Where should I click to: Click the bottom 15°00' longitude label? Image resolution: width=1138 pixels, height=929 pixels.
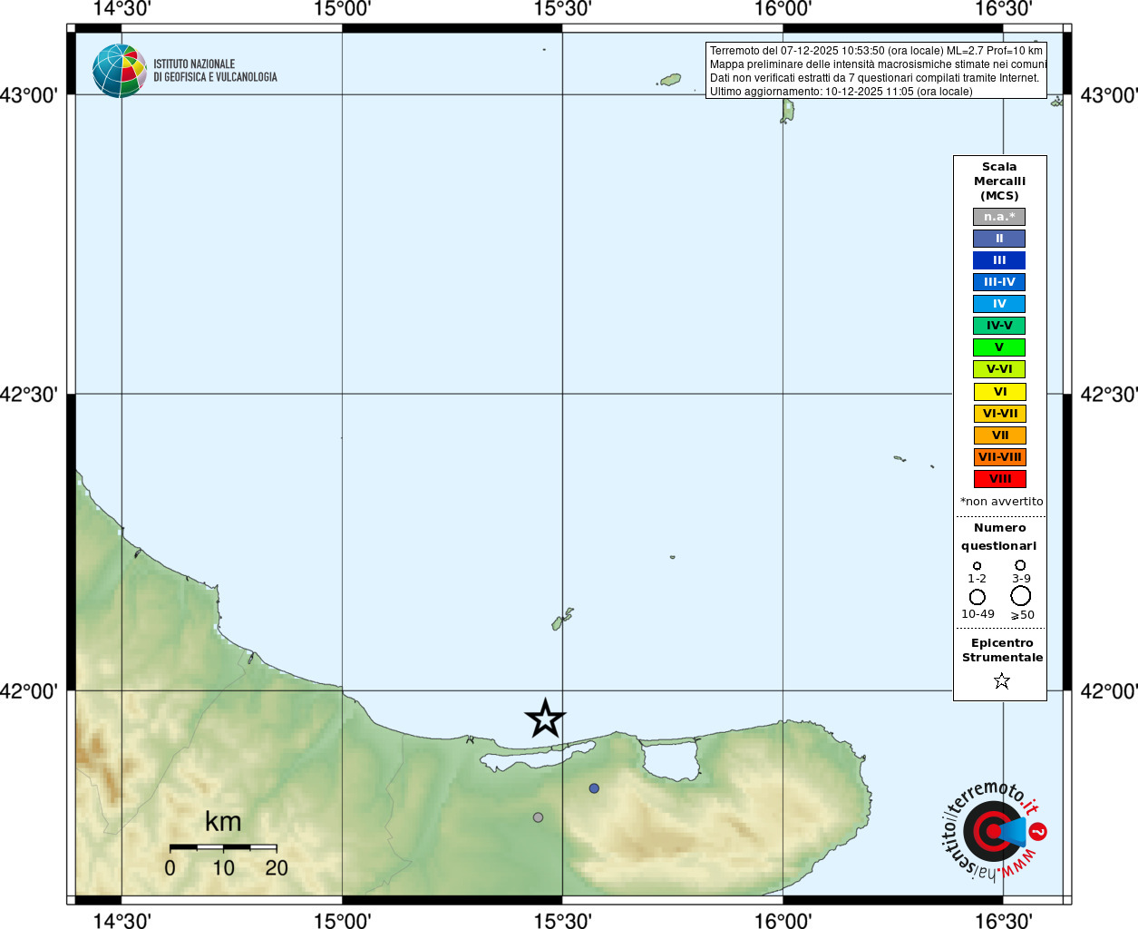point(342,921)
